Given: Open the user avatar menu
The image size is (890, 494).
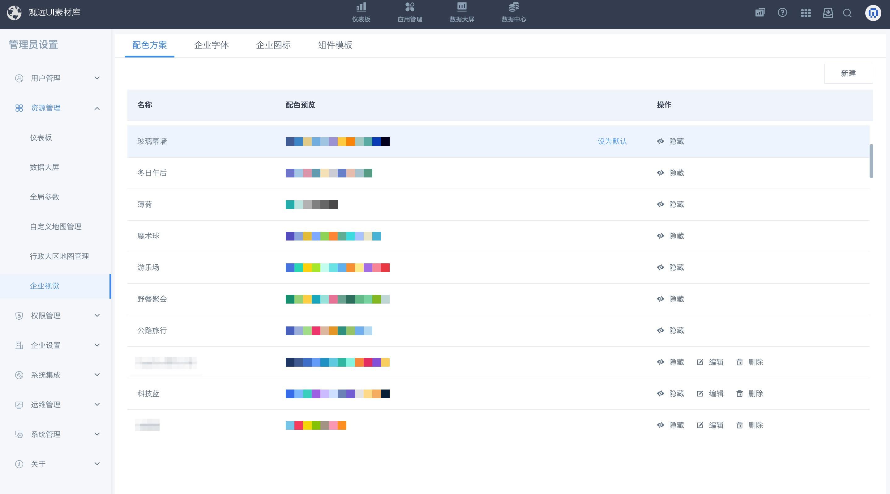Looking at the screenshot, I should [x=873, y=13].
